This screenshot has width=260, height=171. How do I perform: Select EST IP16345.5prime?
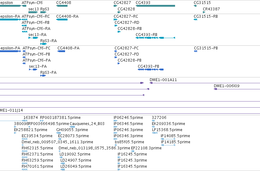point(132,166)
